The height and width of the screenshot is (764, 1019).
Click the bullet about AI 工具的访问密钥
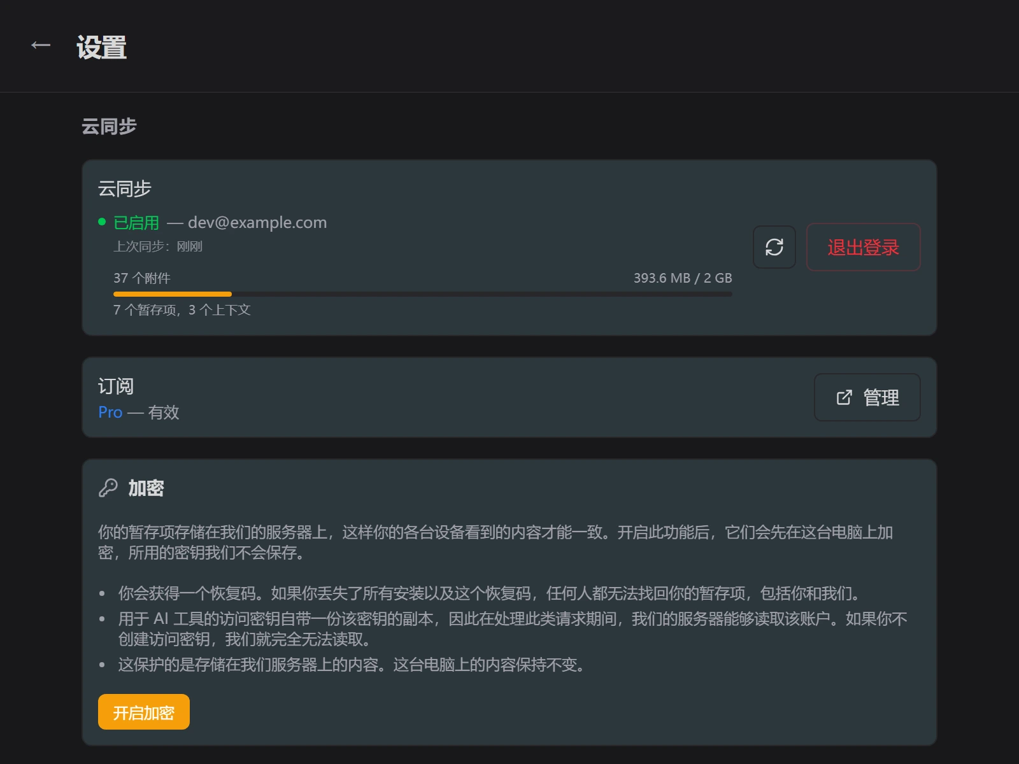[x=513, y=629]
